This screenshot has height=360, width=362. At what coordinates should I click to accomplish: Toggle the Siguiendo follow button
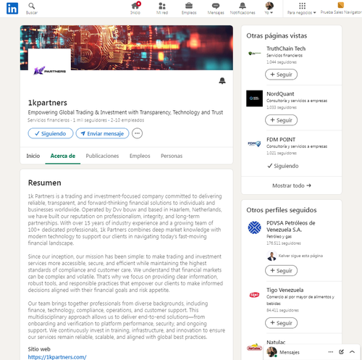click(x=51, y=133)
